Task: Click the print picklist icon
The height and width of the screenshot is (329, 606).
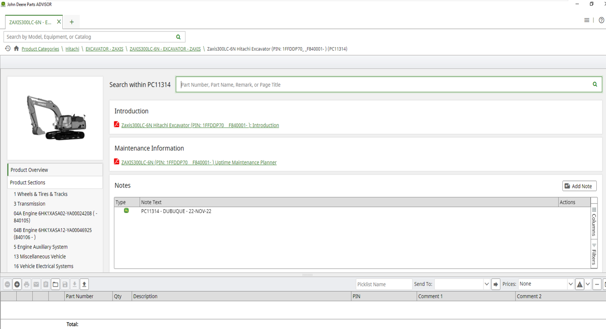Action: (x=26, y=284)
